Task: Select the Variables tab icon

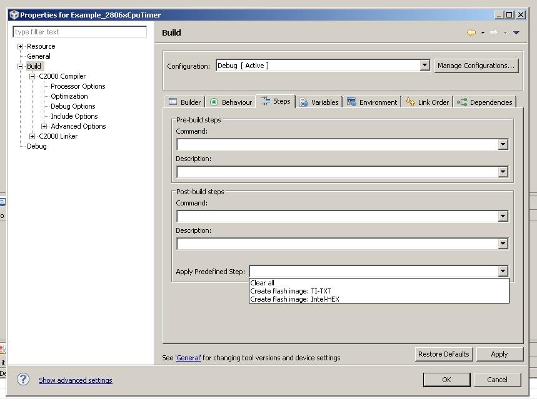Action: click(x=305, y=101)
